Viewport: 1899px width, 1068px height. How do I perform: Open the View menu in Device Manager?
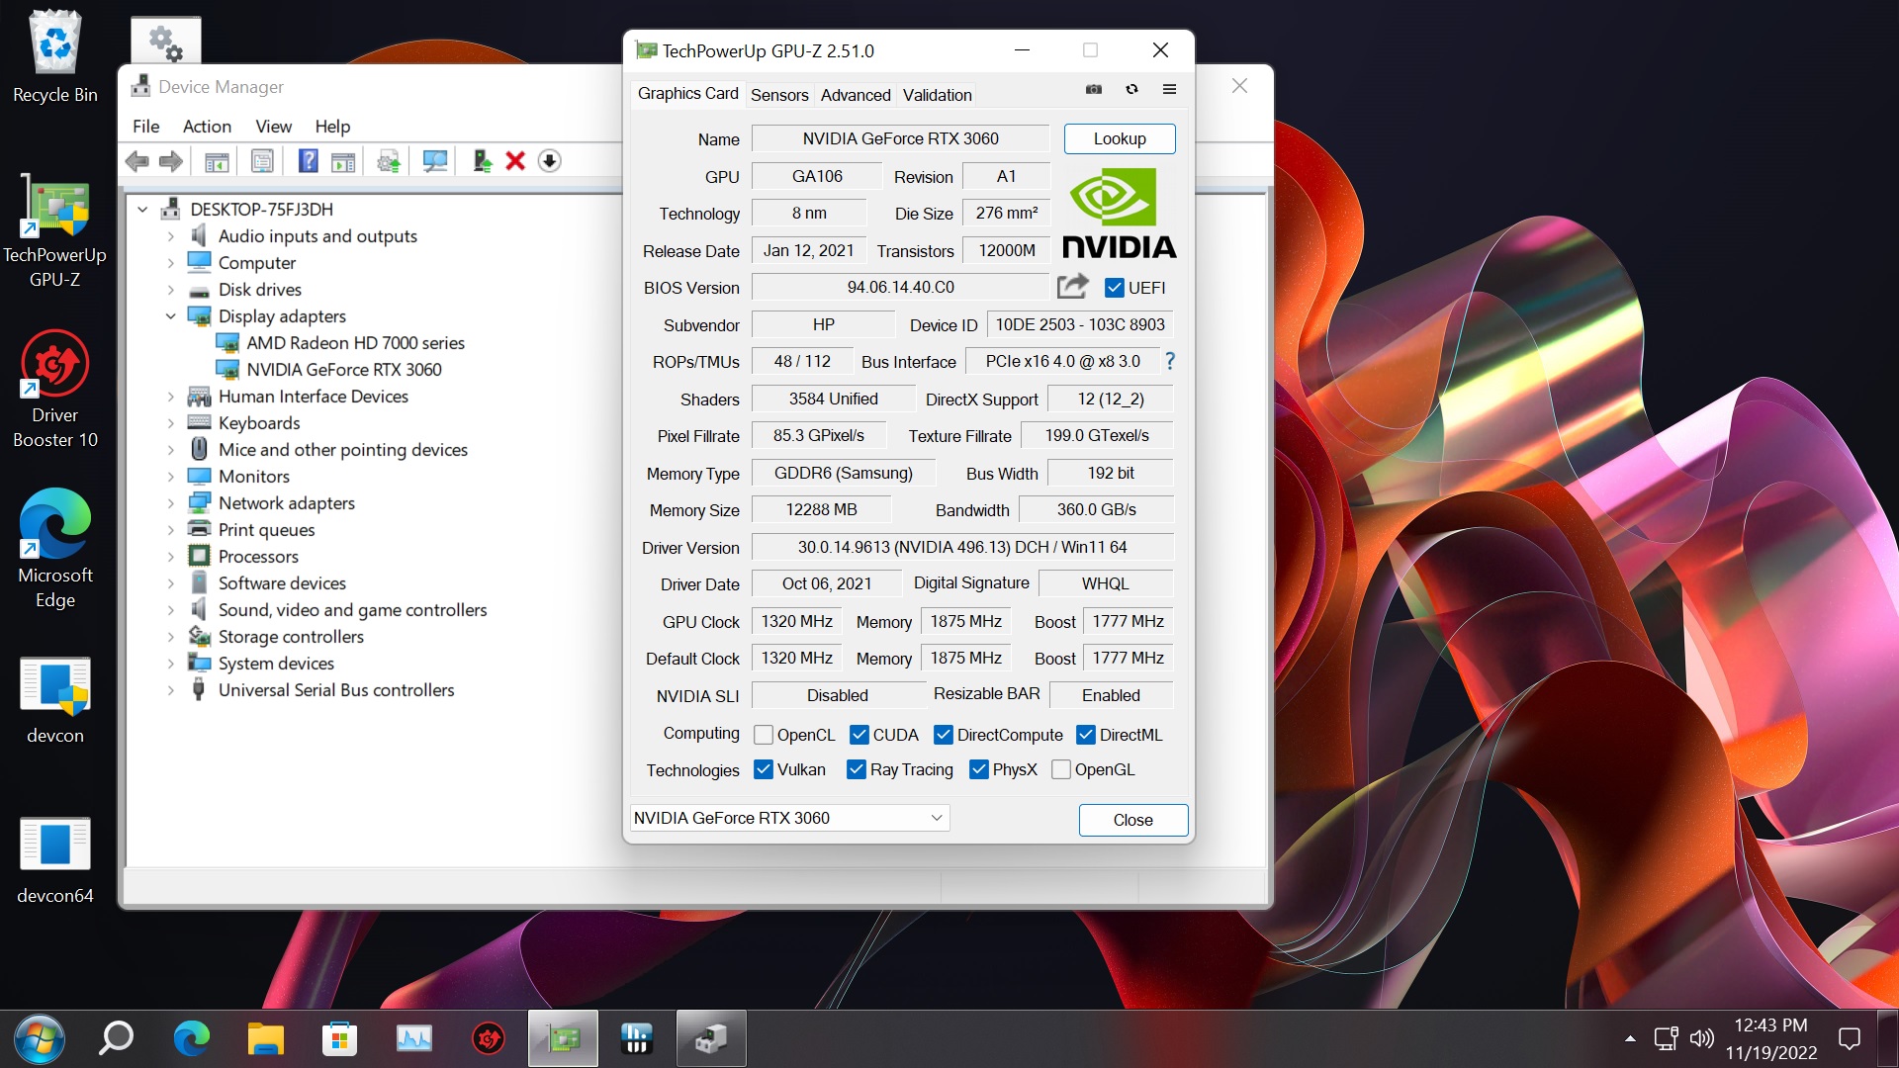tap(273, 127)
